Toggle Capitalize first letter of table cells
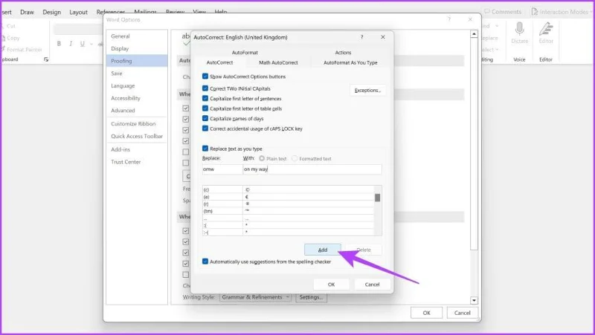This screenshot has width=595, height=335. [205, 108]
